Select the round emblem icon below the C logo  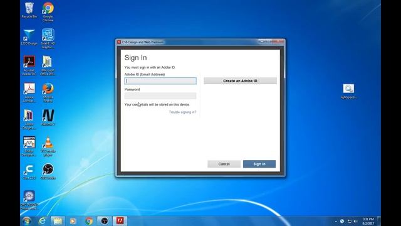[29, 200]
